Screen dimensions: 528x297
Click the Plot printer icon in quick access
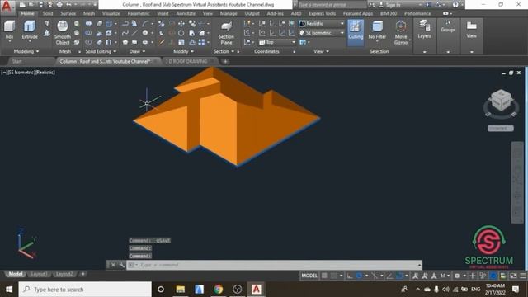coord(59,5)
